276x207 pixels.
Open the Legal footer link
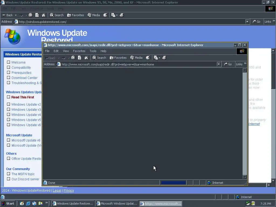coord(57,191)
